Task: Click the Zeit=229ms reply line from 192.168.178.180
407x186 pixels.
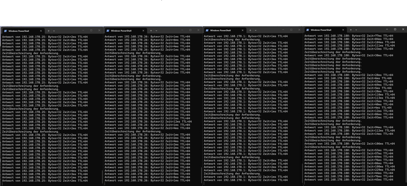Action: tap(350, 170)
